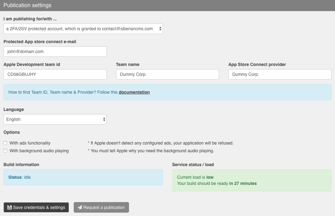335x216 pixels.
Task: Click the 'Status: idle' build information box
Action: click(x=83, y=177)
